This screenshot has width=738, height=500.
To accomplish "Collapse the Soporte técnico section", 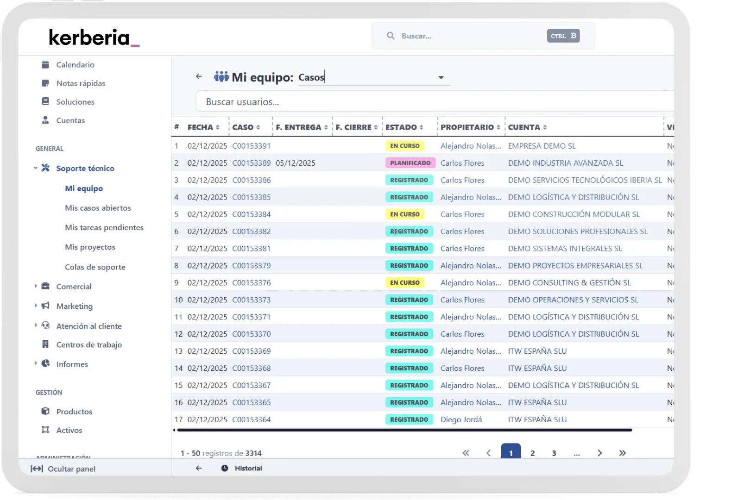I will click(36, 168).
